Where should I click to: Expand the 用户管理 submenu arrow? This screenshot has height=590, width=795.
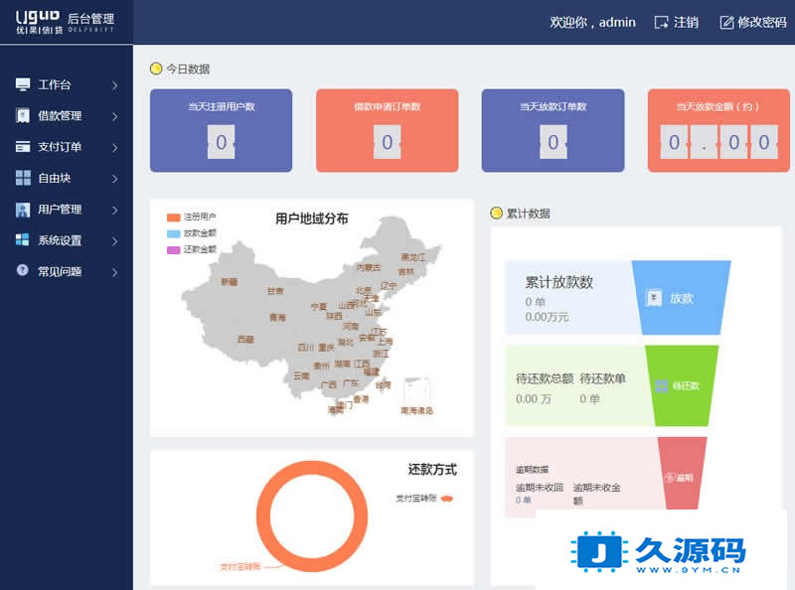coord(115,210)
